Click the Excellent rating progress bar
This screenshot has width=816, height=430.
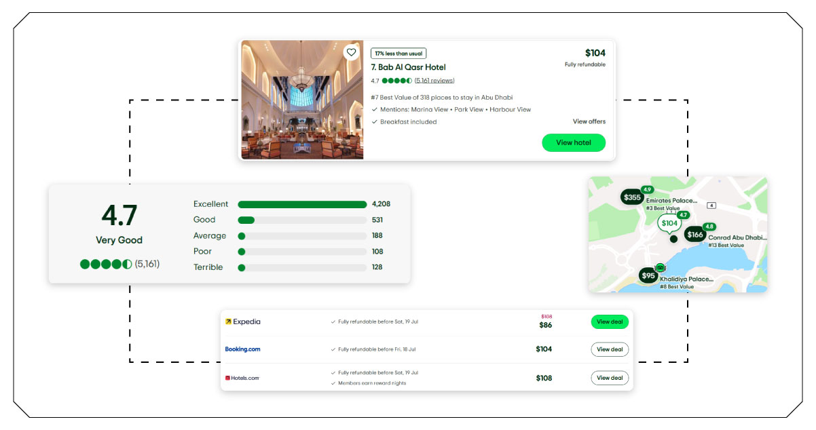[301, 203]
